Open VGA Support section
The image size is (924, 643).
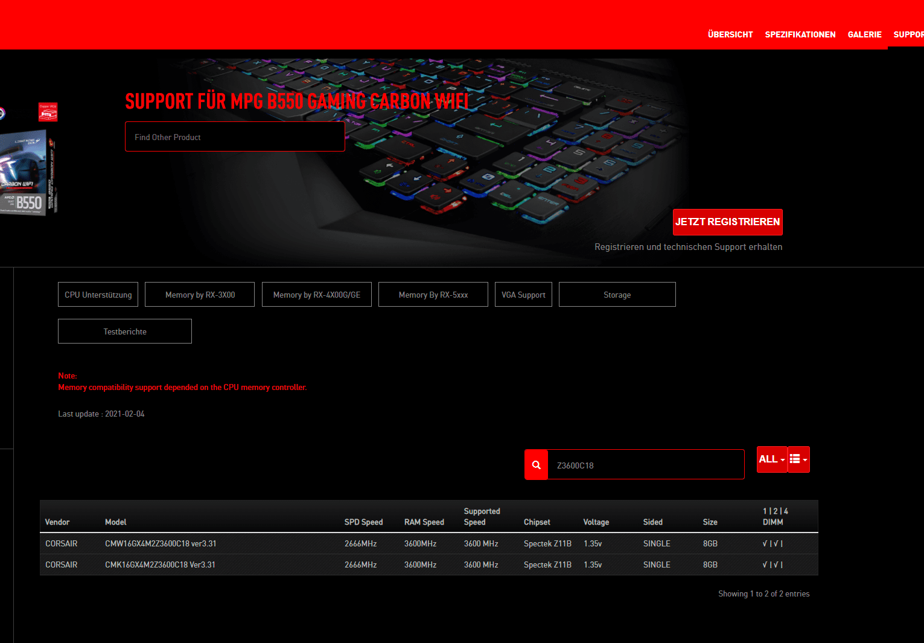[523, 295]
